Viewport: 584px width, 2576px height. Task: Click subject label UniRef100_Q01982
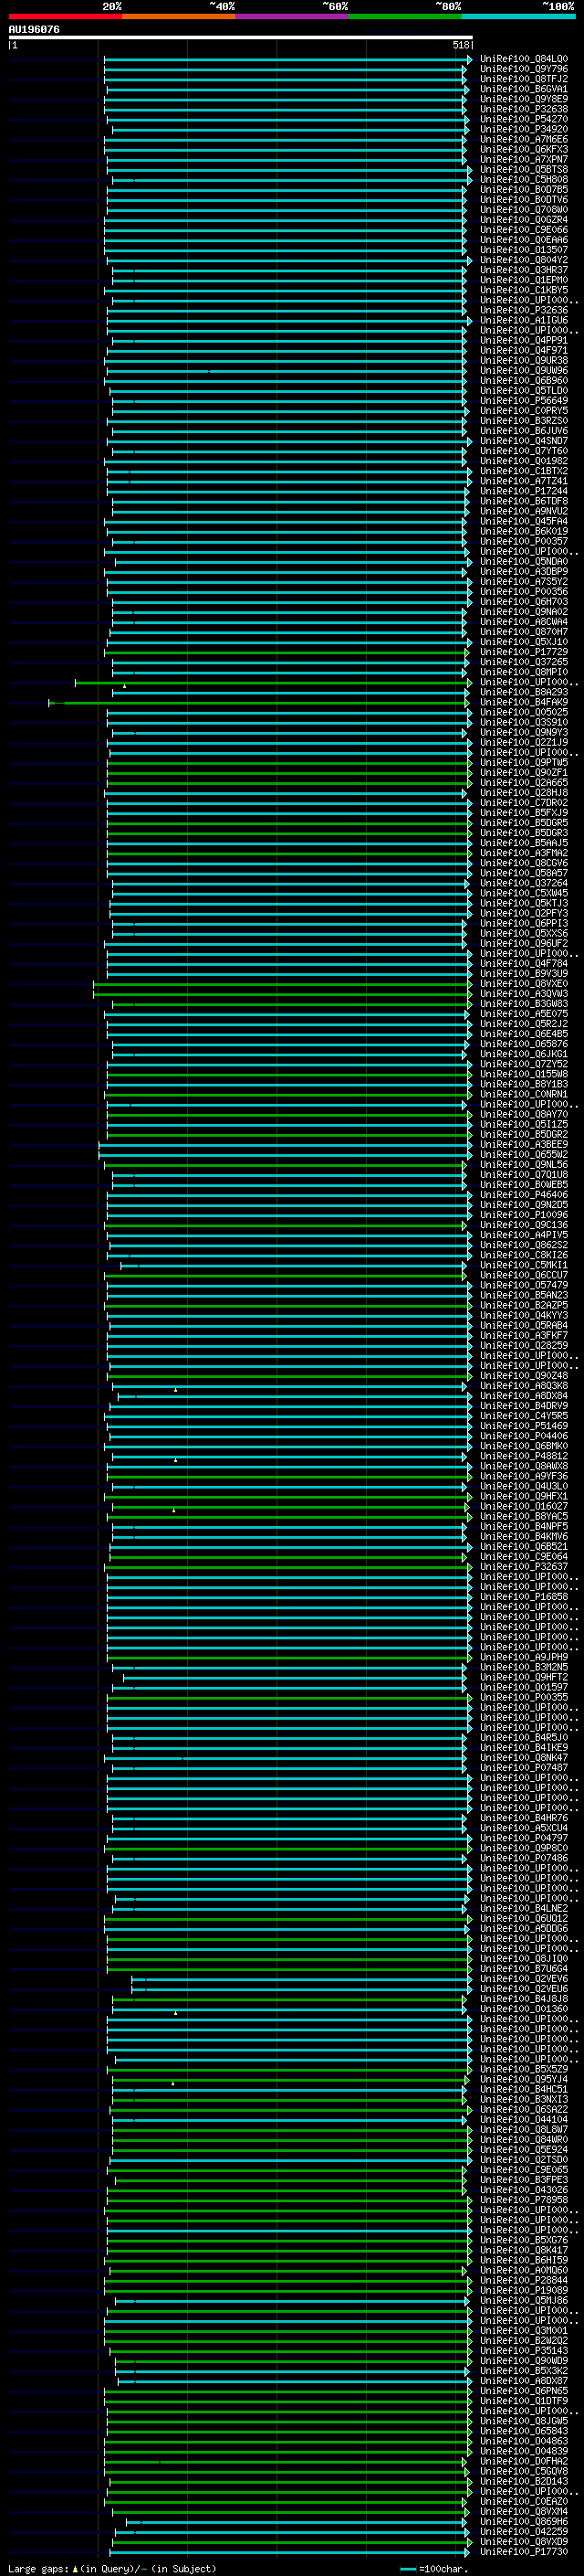[524, 461]
